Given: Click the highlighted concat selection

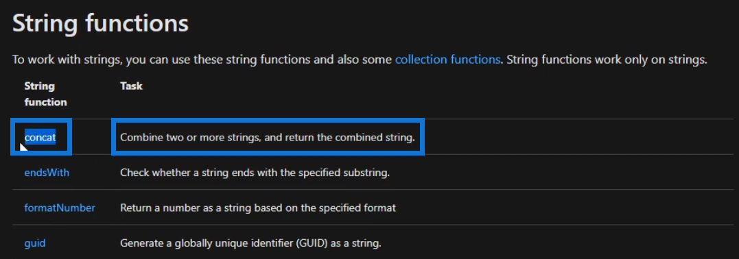Looking at the screenshot, I should [x=40, y=138].
